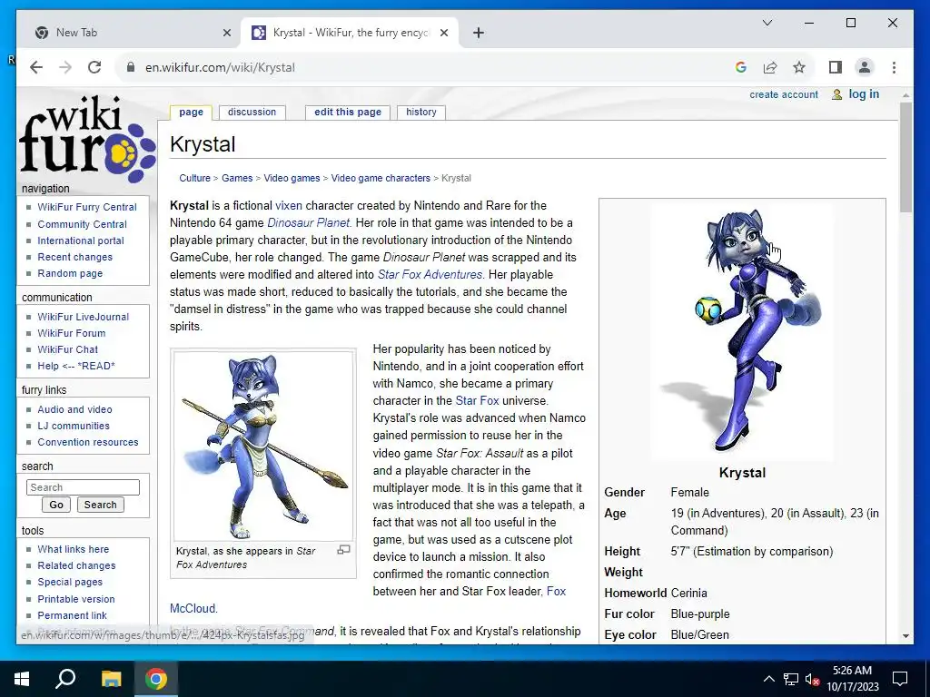Click the sidebar Search input field
Image resolution: width=930 pixels, height=697 pixels.
click(x=83, y=487)
